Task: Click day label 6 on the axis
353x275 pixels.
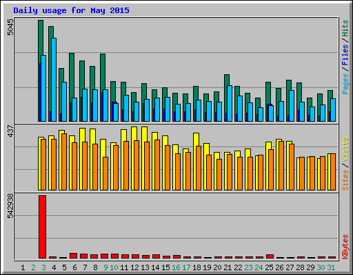Action: pyautogui.click(x=74, y=267)
